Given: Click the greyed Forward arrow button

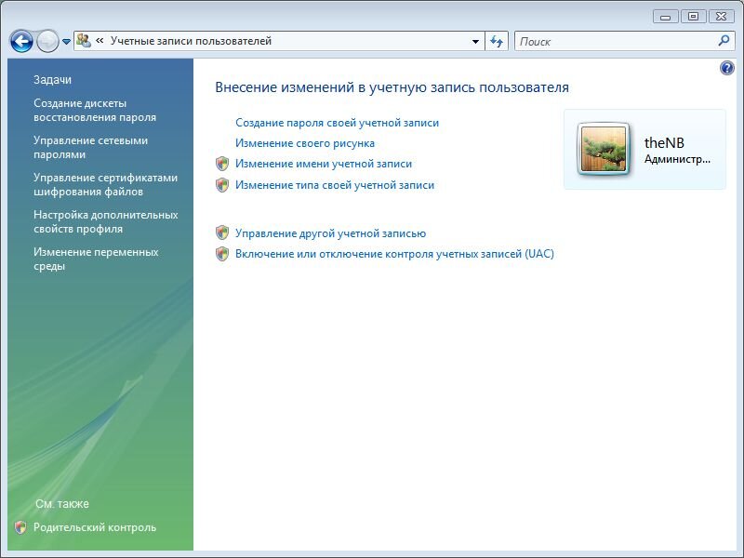Looking at the screenshot, I should pyautogui.click(x=47, y=41).
